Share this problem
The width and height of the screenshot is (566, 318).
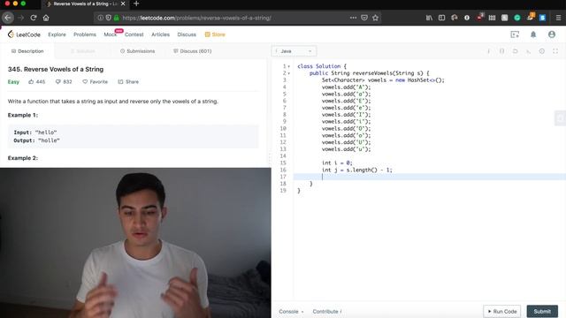128,82
